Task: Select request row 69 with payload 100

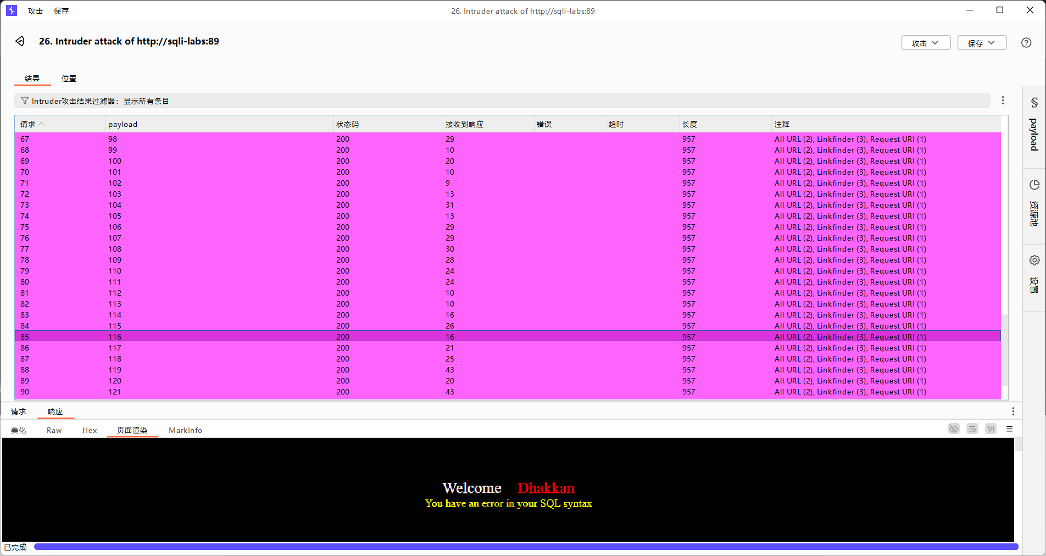Action: [508, 161]
